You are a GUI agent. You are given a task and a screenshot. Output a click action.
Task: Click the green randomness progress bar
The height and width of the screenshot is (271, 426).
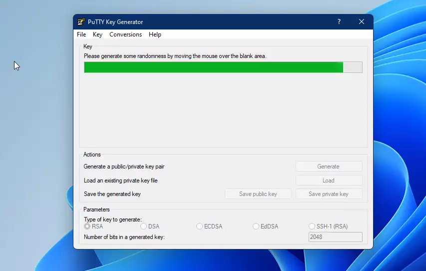[223, 67]
